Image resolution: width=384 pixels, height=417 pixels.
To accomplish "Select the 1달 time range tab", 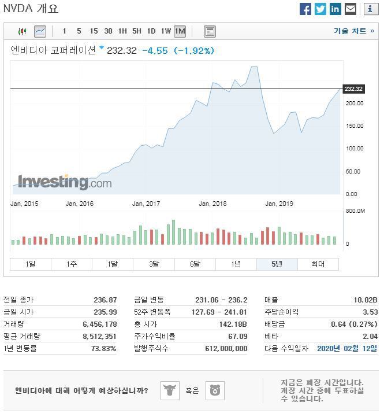I will click(x=113, y=264).
